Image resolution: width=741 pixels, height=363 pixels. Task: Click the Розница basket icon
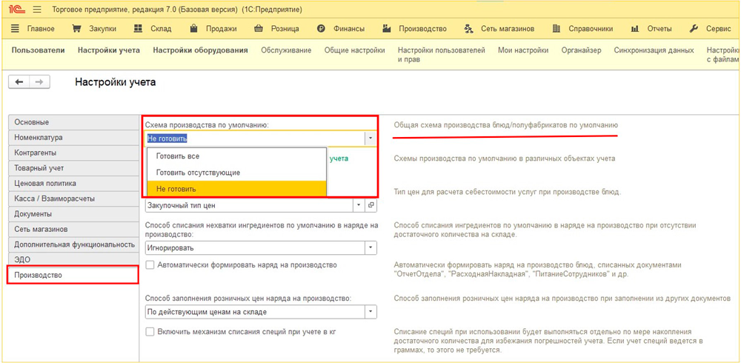pos(259,29)
